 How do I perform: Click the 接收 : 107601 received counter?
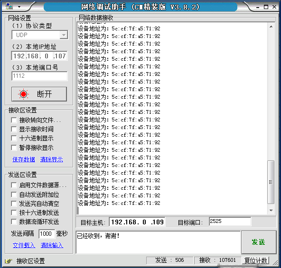(x=218, y=260)
